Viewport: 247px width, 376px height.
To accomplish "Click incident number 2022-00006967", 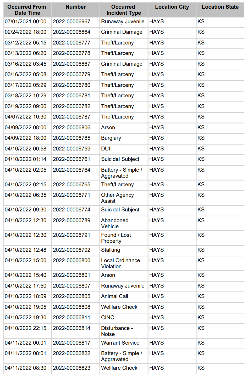I will (x=72, y=22).
